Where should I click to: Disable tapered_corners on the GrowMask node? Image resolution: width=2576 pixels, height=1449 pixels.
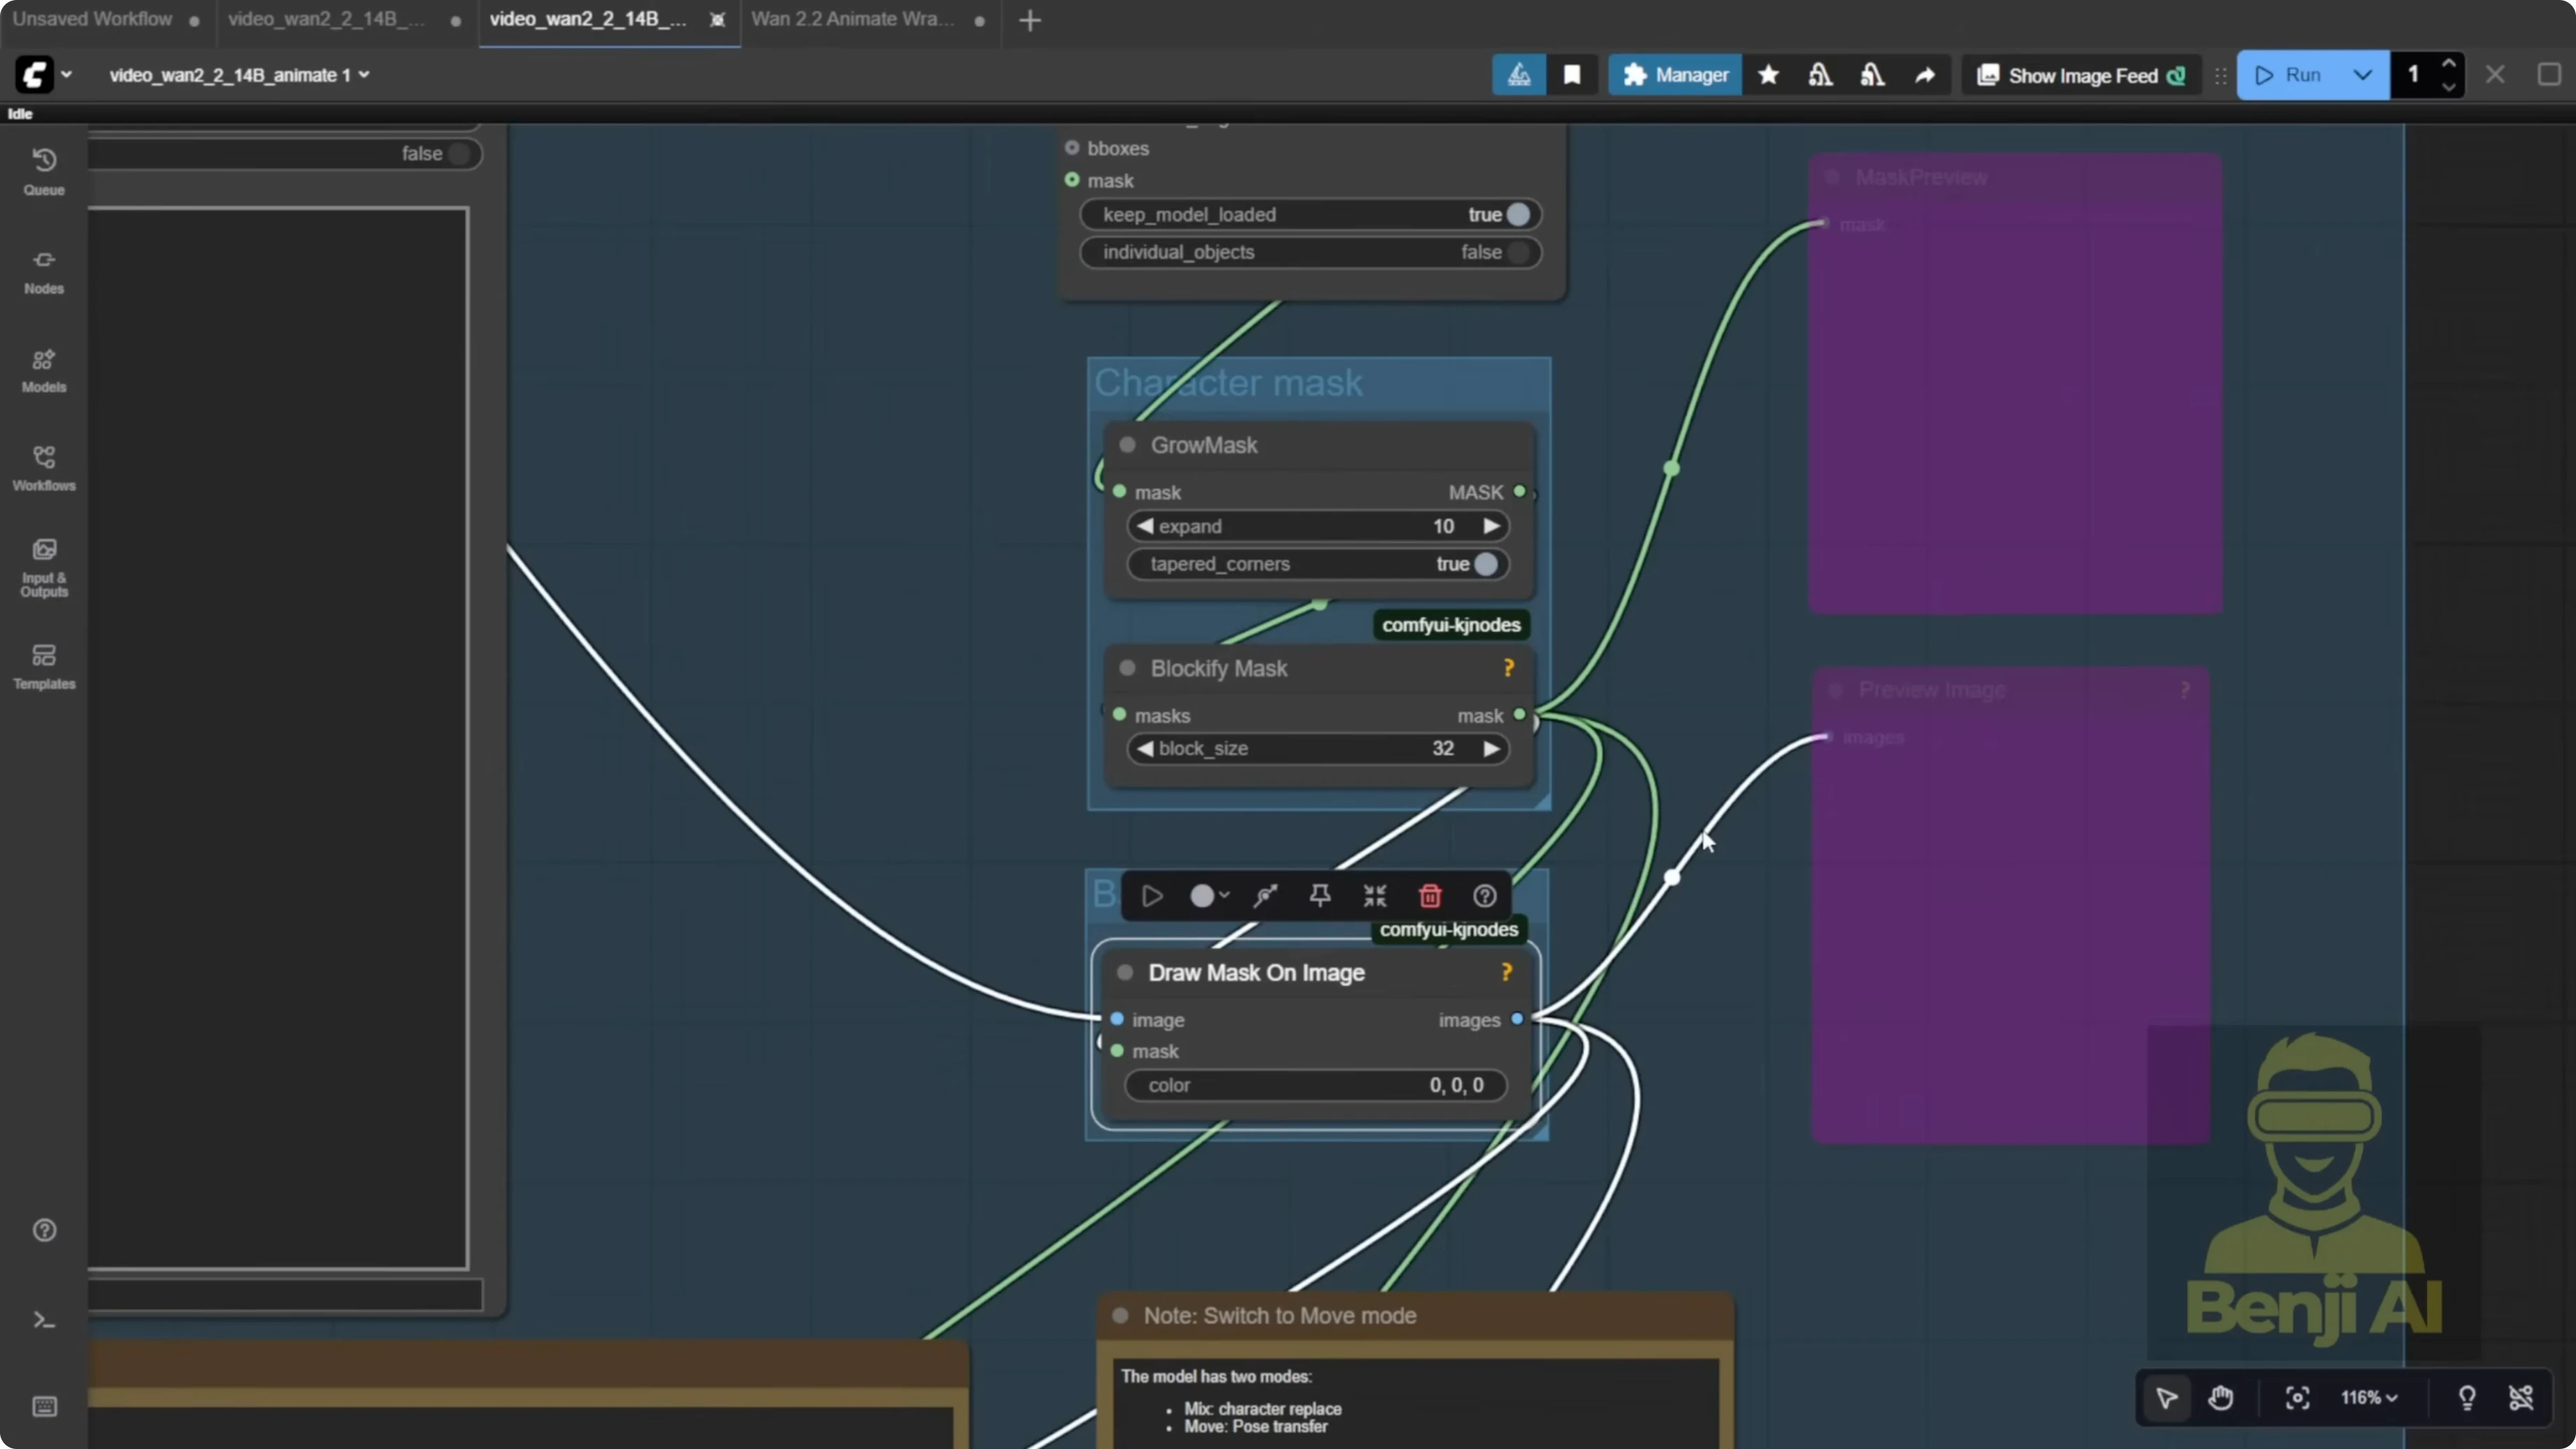[1487, 564]
